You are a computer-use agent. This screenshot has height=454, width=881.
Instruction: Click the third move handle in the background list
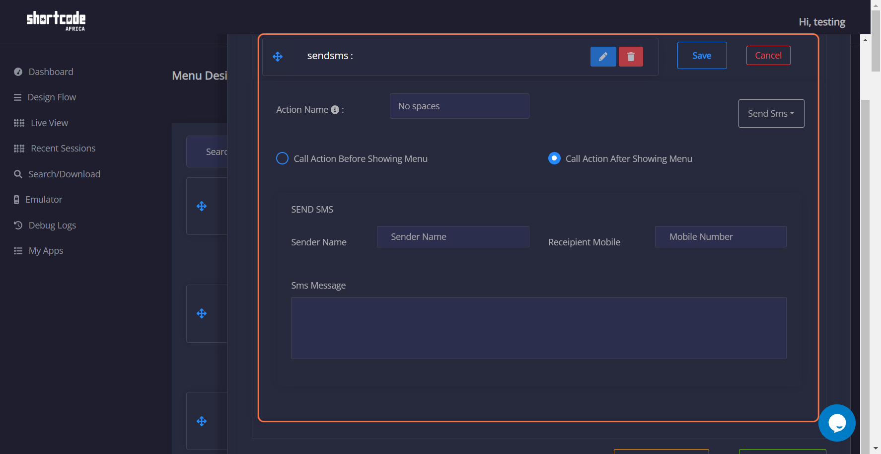pos(202,421)
